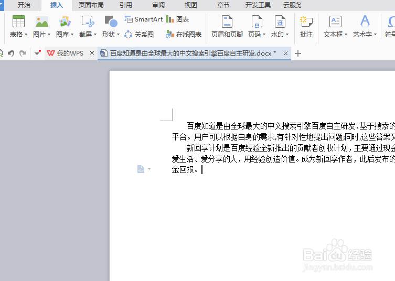This screenshot has height=281, width=395.
Task: Switch to the Home (开始) ribbon tab
Action: coord(24,5)
